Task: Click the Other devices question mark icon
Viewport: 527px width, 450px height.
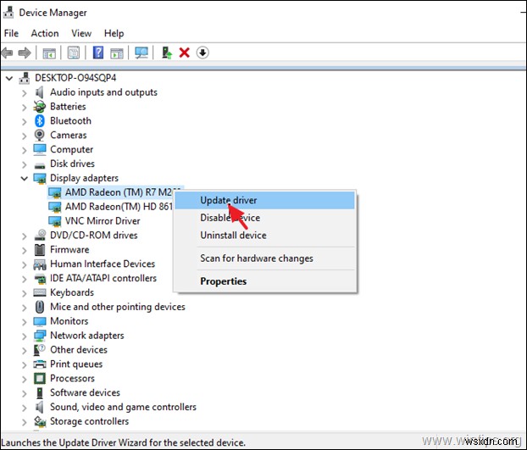Action: click(x=39, y=350)
